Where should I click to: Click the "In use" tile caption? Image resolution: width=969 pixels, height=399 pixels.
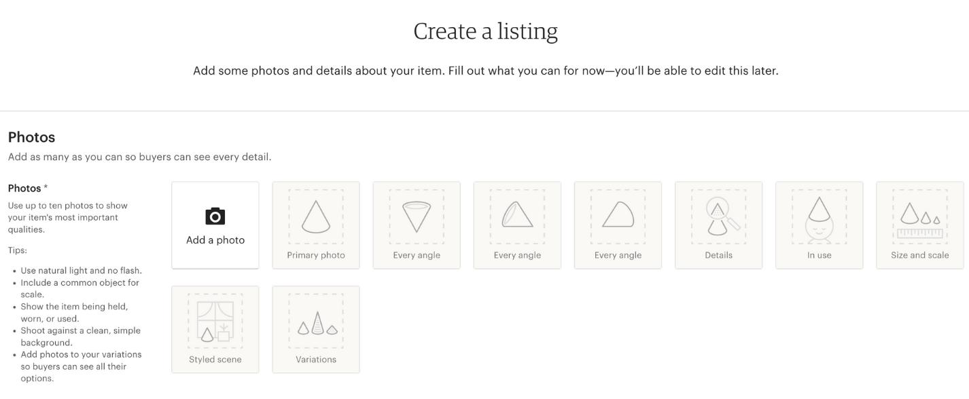(x=820, y=255)
